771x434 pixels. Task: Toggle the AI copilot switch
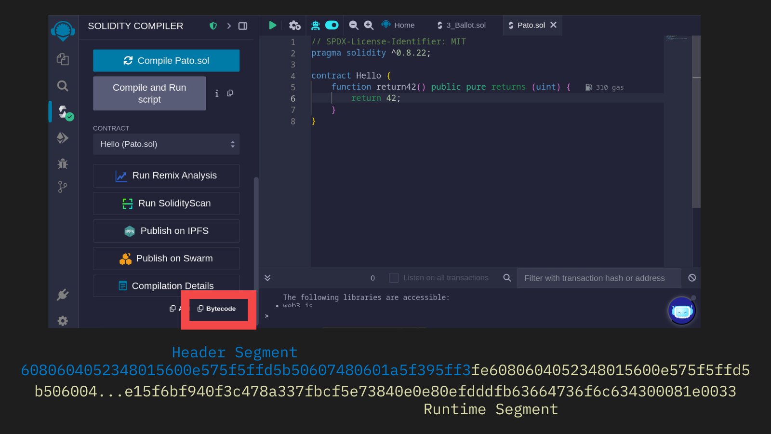point(332,25)
